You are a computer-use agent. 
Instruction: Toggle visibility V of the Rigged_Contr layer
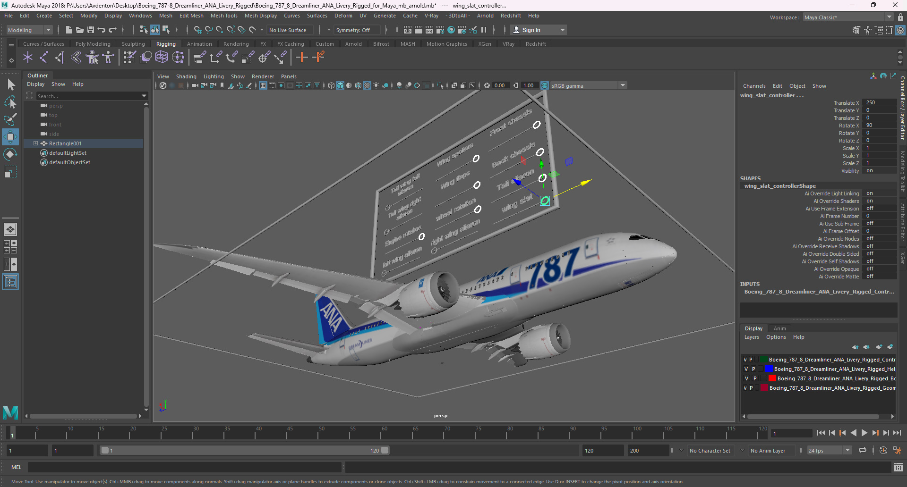tap(745, 360)
